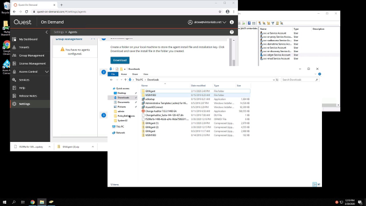Open Release Notes in Quest sidebar
Viewport: 366px width, 206px height.
click(28, 96)
